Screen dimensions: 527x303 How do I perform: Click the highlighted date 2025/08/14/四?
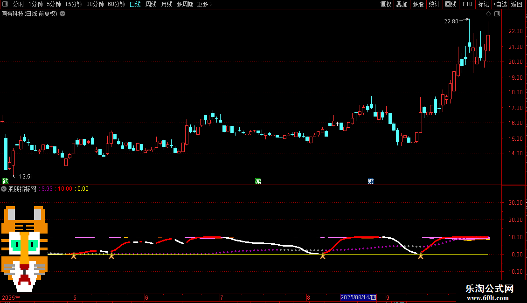358,297
